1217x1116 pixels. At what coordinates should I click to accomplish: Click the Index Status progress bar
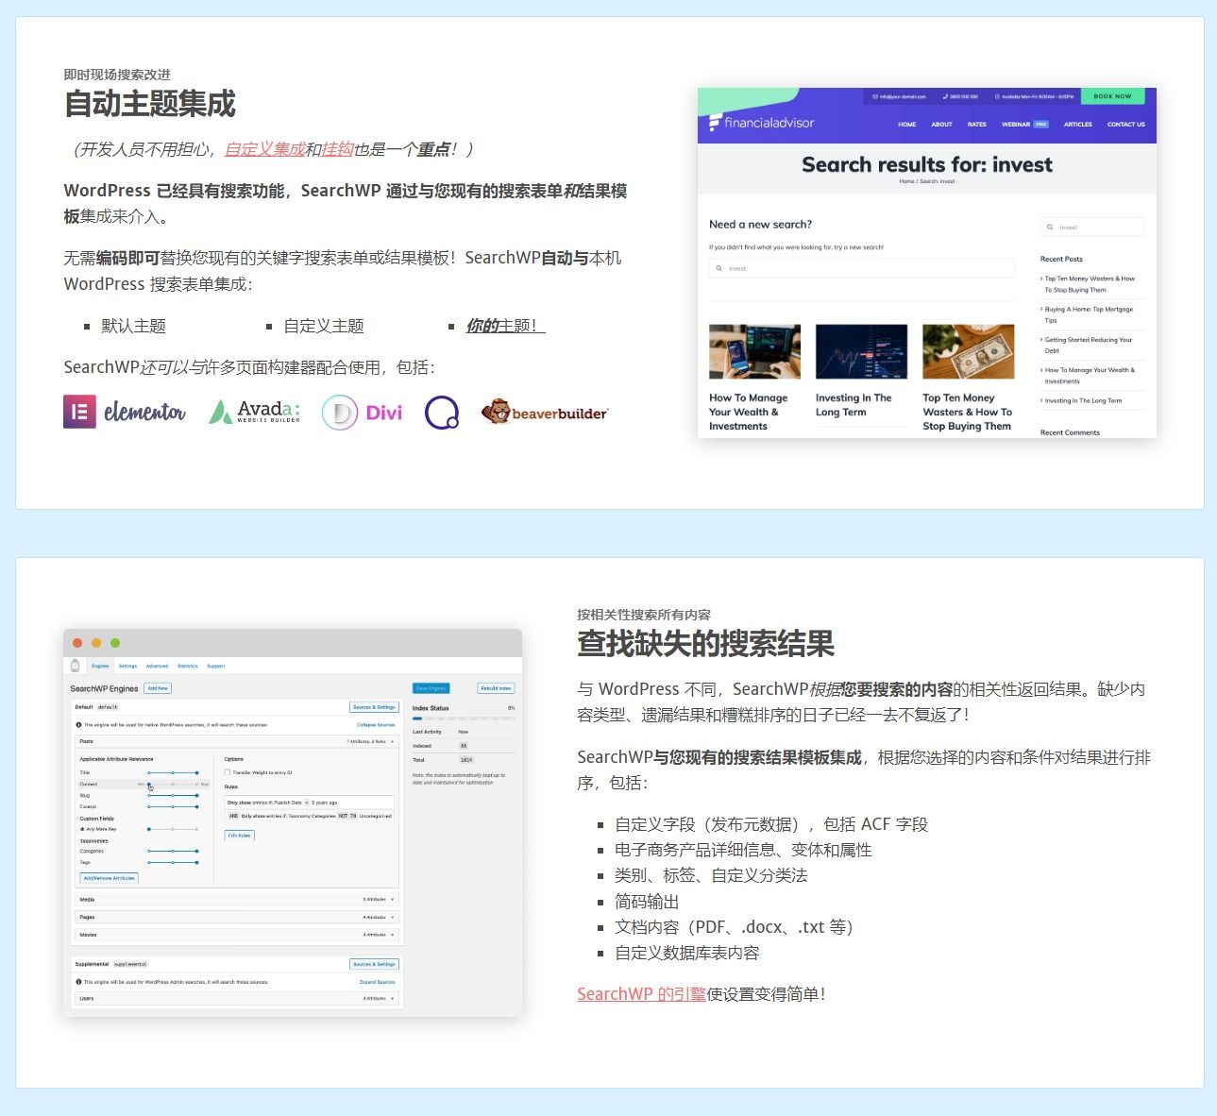(464, 719)
